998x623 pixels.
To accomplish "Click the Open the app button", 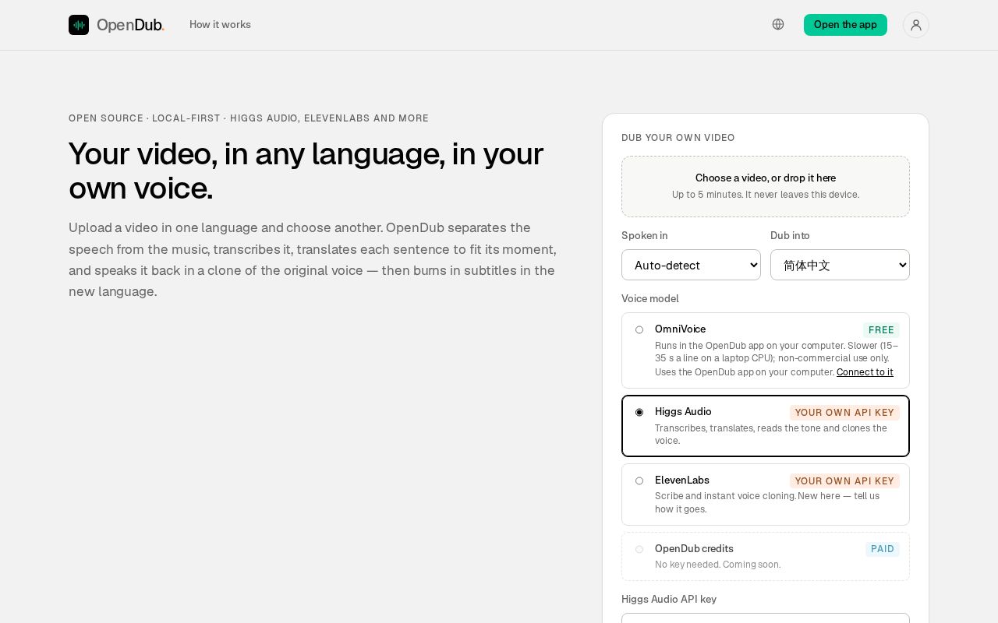I will click(845, 25).
